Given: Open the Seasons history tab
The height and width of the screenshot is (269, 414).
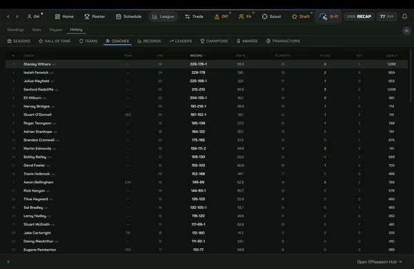Looking at the screenshot, I should [19, 41].
